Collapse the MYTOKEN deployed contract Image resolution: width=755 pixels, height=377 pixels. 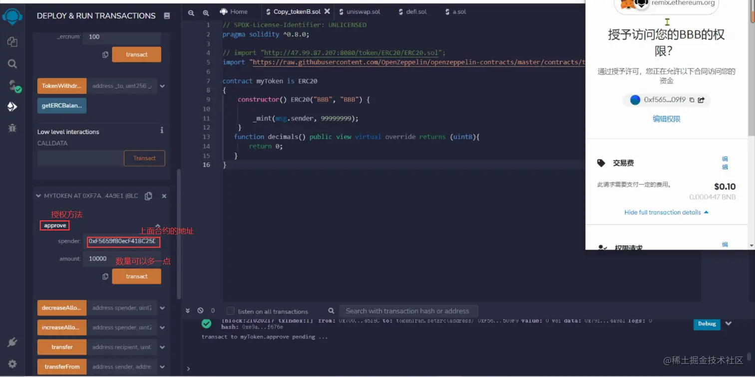pos(38,196)
